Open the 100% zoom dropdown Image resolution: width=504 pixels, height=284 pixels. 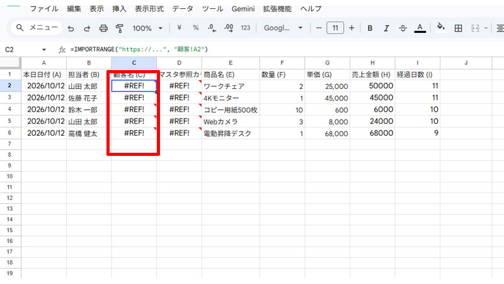coord(147,28)
